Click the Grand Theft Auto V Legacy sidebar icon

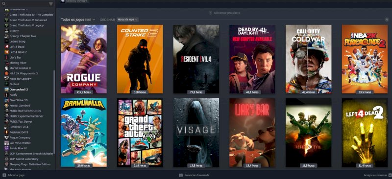6,25
